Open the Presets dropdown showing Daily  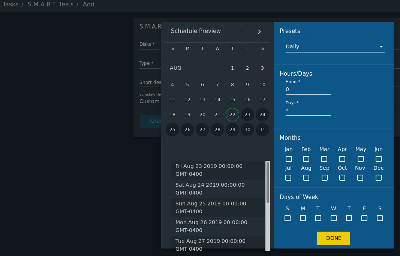[x=335, y=46]
